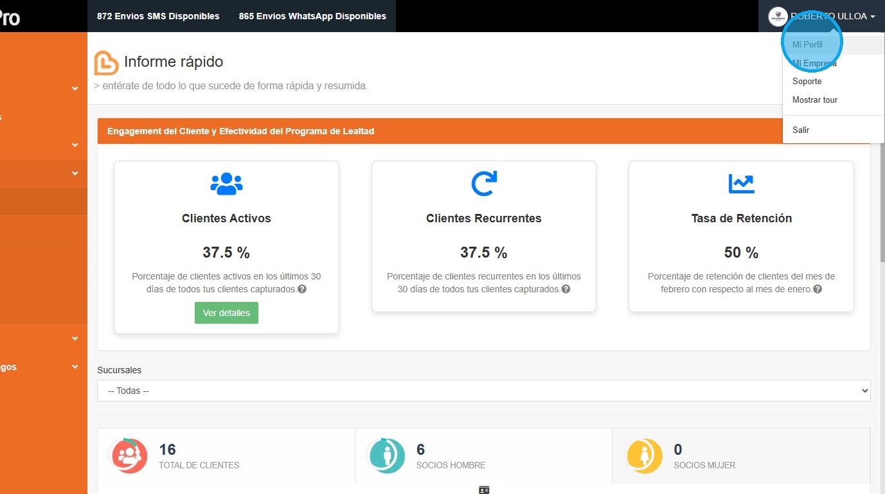
Task: Click the help question mark in Clientes Activos card
Action: pos(302,289)
